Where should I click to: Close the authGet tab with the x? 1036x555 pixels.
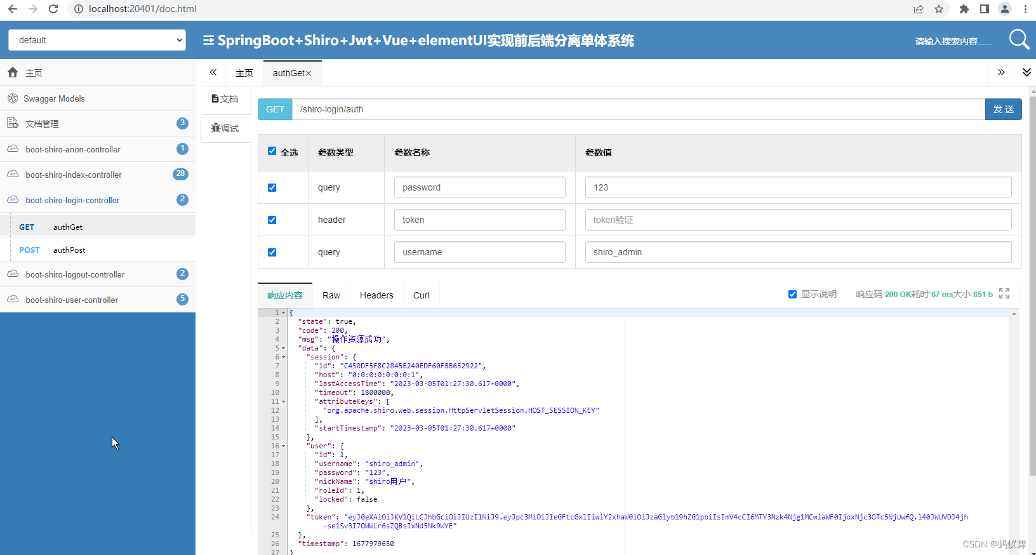[x=309, y=74]
